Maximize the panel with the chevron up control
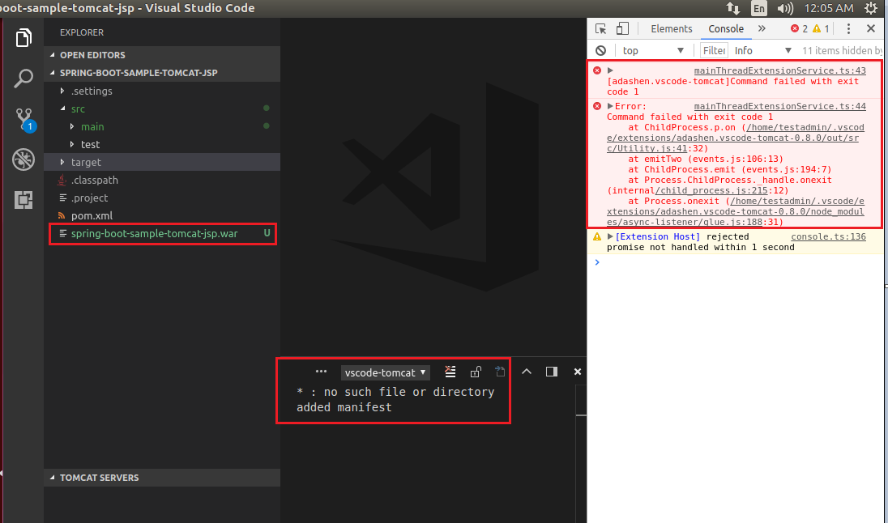The width and height of the screenshot is (888, 523). [527, 372]
